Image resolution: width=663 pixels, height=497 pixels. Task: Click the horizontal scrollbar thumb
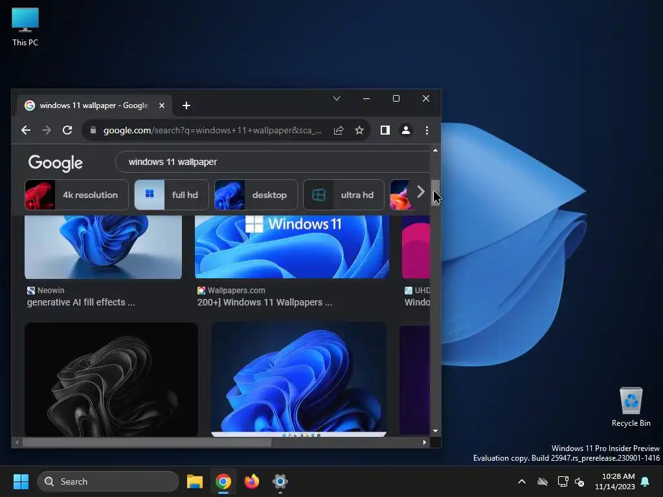click(x=147, y=443)
